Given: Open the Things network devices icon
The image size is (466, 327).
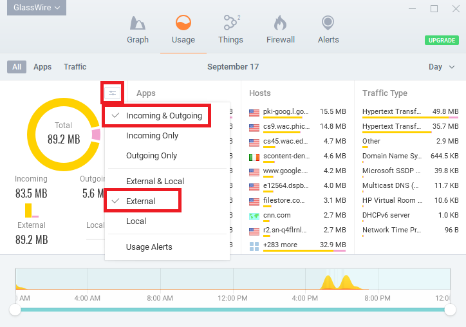Looking at the screenshot, I should (230, 24).
